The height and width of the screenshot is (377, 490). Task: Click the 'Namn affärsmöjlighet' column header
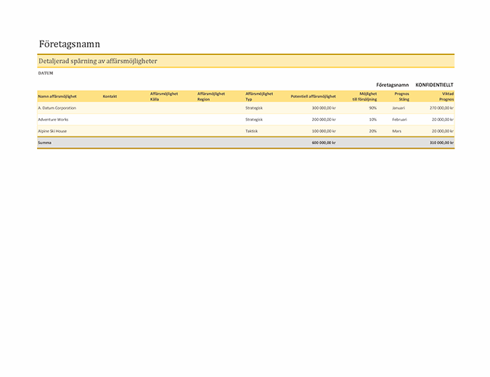click(x=57, y=96)
